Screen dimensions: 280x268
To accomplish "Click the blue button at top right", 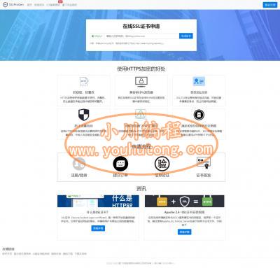I will (270, 5).
